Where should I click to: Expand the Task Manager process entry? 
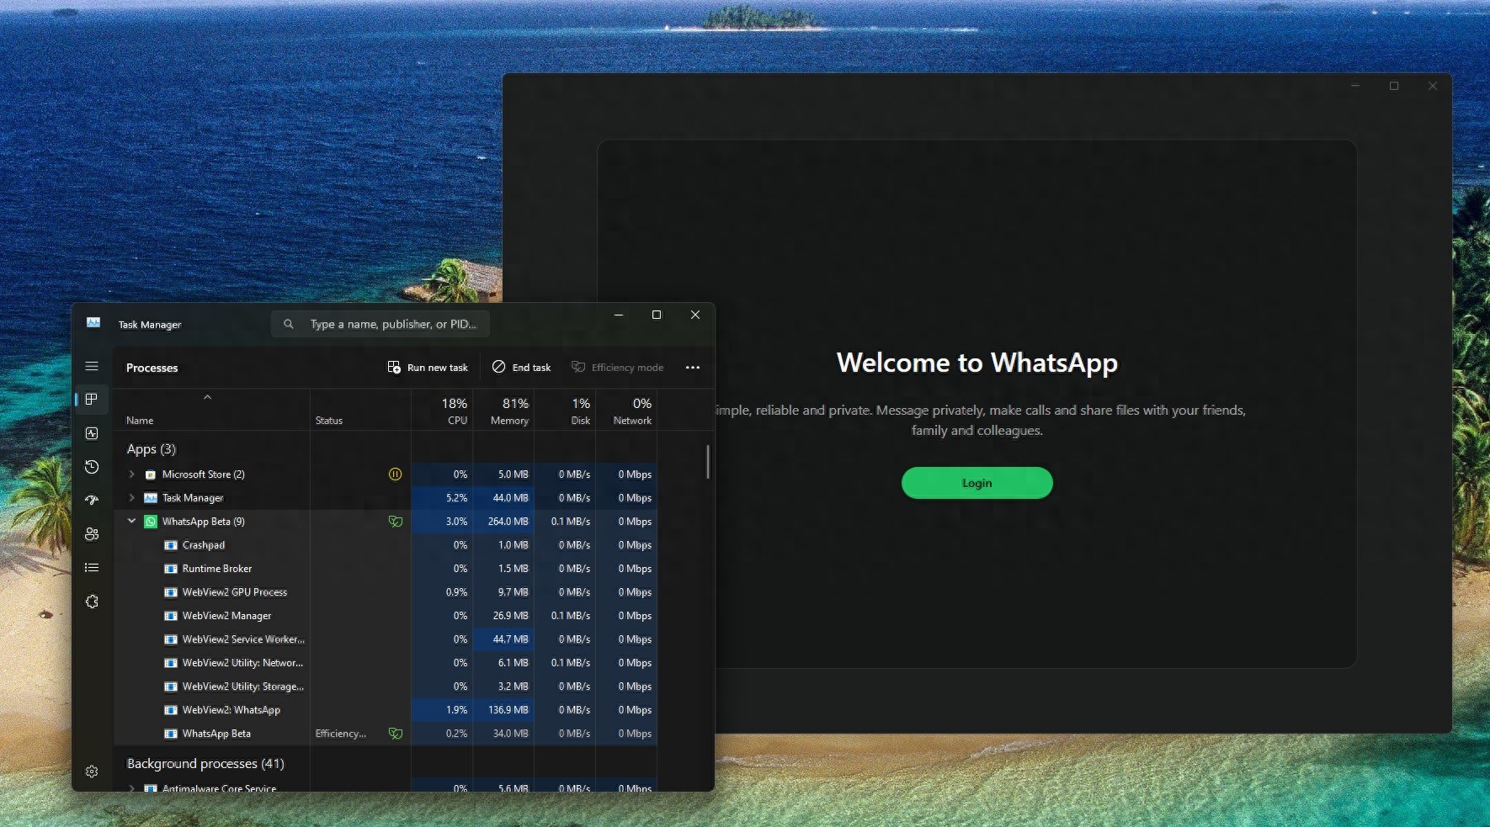(x=131, y=497)
